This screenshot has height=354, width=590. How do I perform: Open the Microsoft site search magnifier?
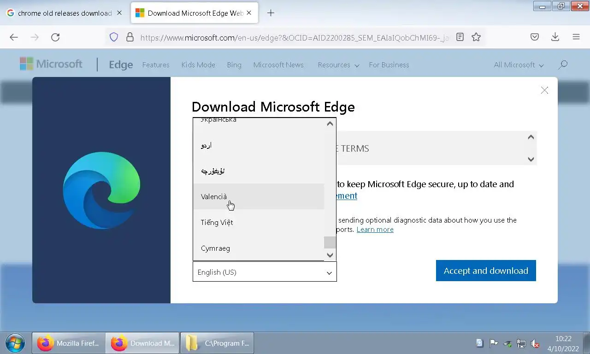pyautogui.click(x=563, y=65)
